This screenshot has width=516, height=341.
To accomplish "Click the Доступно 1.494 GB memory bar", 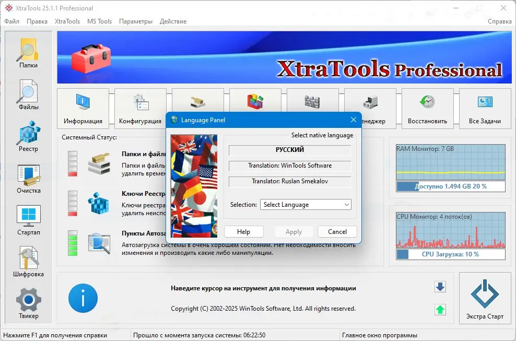I will (x=451, y=186).
